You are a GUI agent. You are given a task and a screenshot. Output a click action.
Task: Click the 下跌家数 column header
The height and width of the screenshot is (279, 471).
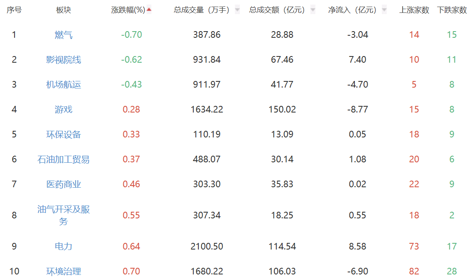(x=452, y=10)
